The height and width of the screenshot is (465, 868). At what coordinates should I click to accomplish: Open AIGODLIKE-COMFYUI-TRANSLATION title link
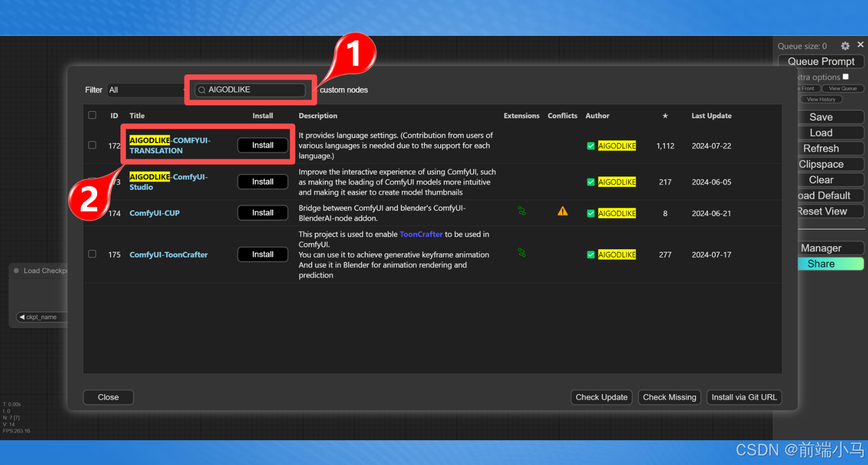(x=170, y=146)
